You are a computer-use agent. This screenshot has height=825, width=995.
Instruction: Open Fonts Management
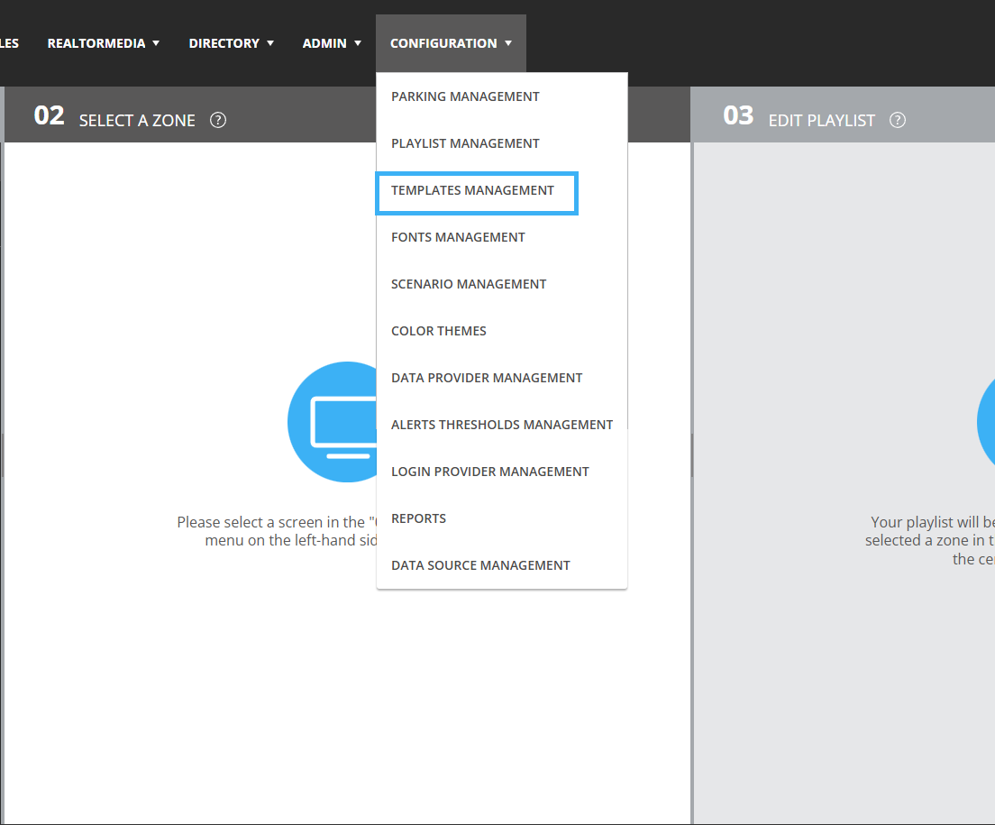click(458, 237)
